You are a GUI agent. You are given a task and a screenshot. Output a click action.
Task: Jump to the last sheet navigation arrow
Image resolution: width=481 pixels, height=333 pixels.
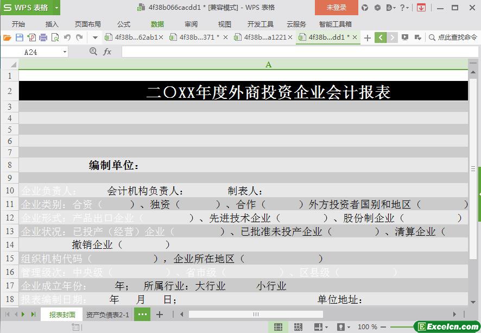coord(34,315)
